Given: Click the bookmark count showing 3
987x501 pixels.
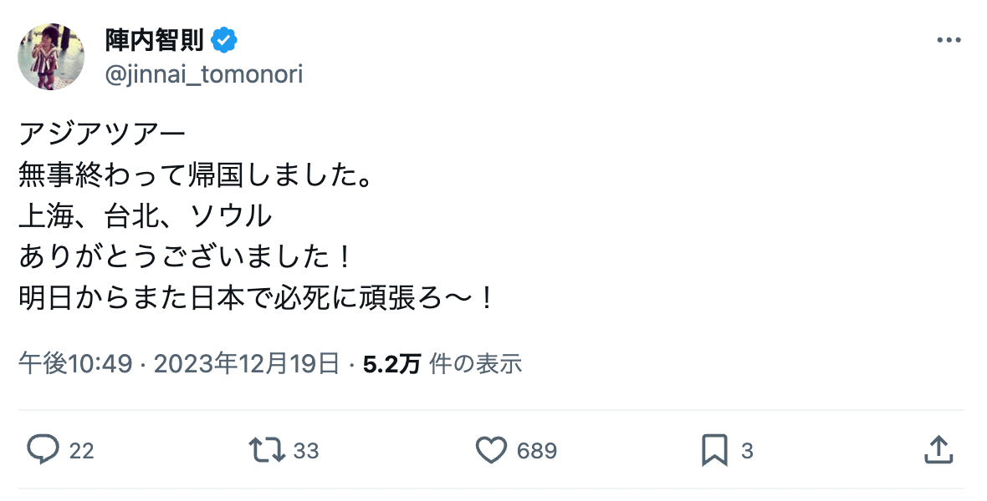Looking at the screenshot, I should (x=748, y=450).
